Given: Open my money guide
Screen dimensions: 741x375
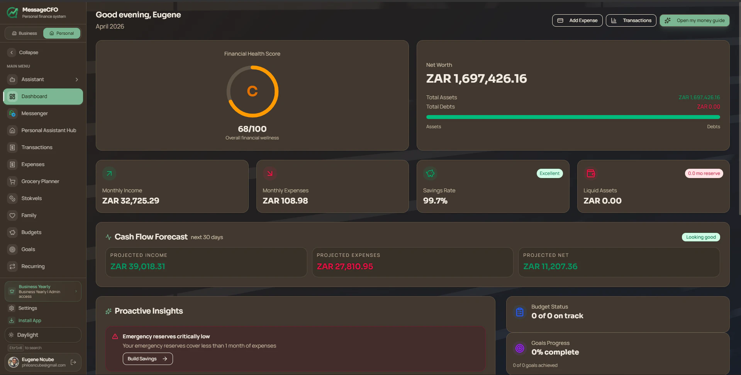Looking at the screenshot, I should pyautogui.click(x=694, y=20).
